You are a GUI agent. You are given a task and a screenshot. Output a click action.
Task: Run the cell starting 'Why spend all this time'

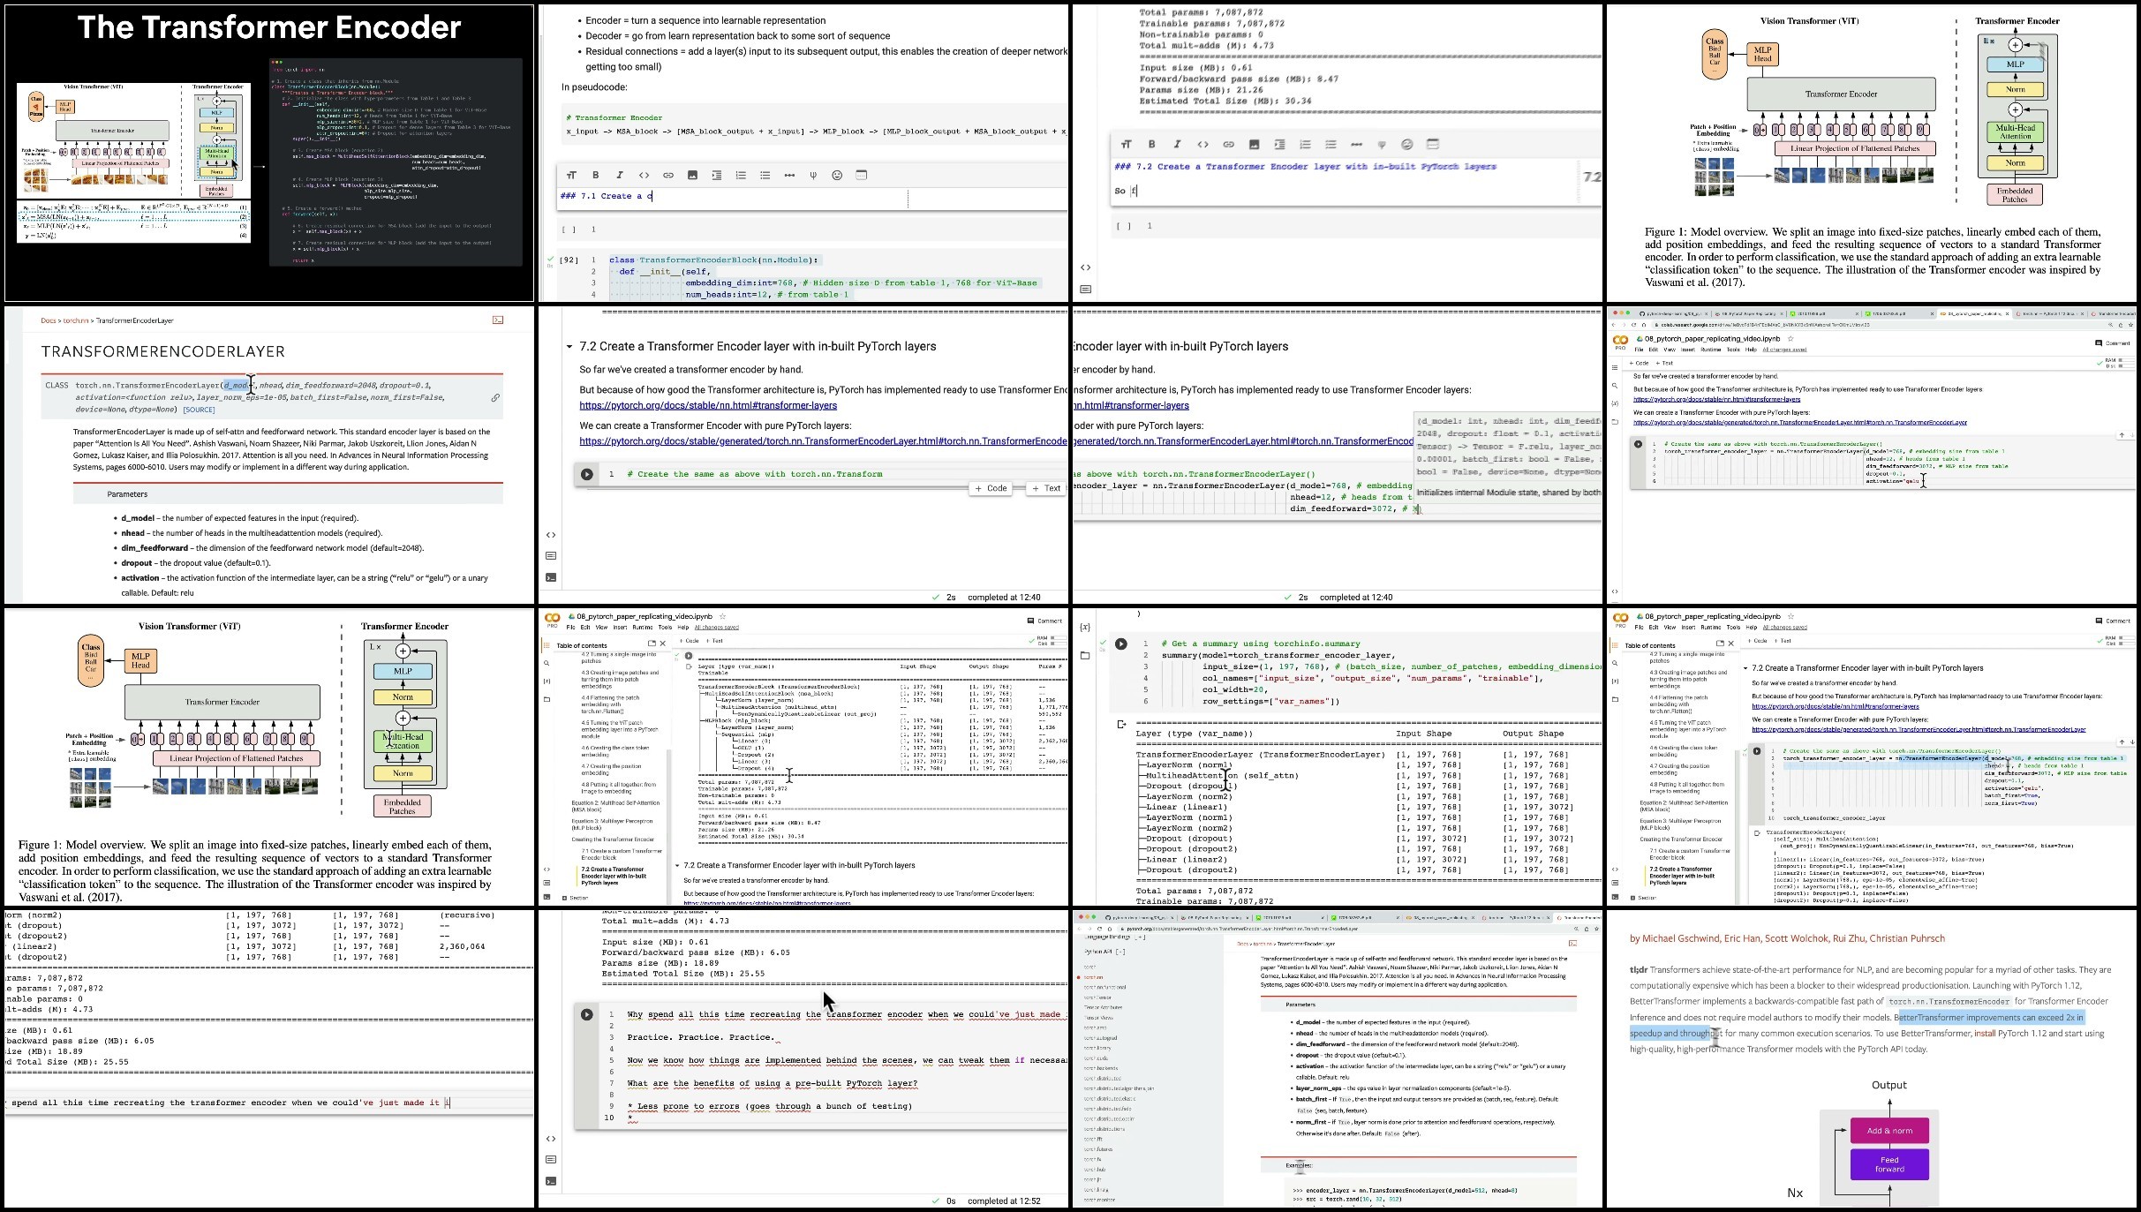(x=587, y=1014)
